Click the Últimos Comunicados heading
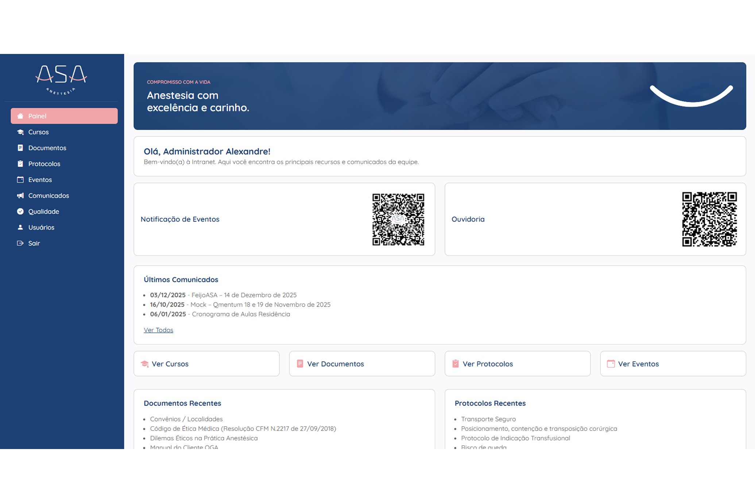The width and height of the screenshot is (755, 503). [x=181, y=280]
